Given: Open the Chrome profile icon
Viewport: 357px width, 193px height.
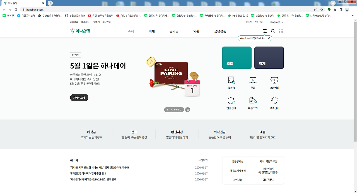Looking at the screenshot, I should 347,9.
